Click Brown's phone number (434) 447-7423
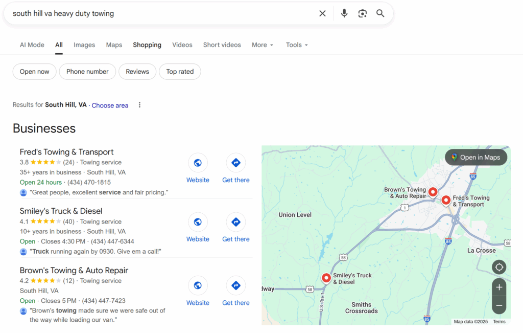This screenshot has height=333, width=523. click(104, 301)
